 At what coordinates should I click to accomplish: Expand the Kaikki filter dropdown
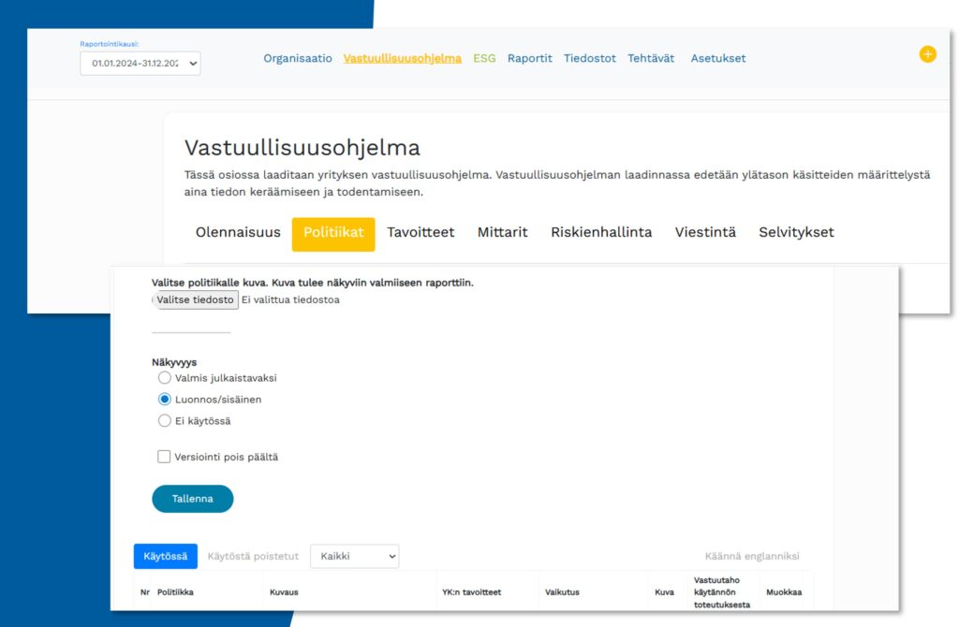tap(354, 556)
